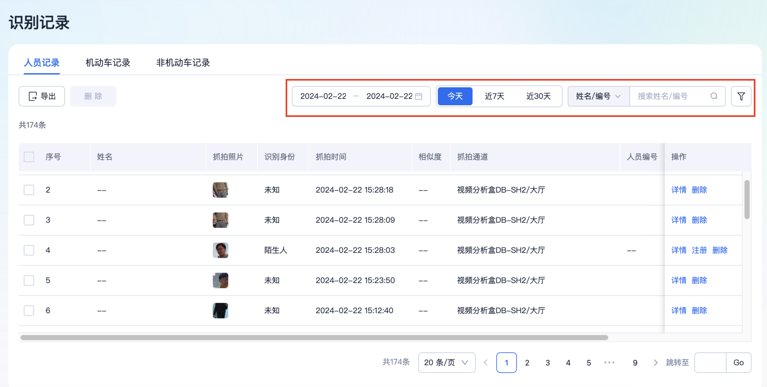The image size is (767, 387).
Task: Open 详情 for row 4 stranger
Action: (679, 250)
